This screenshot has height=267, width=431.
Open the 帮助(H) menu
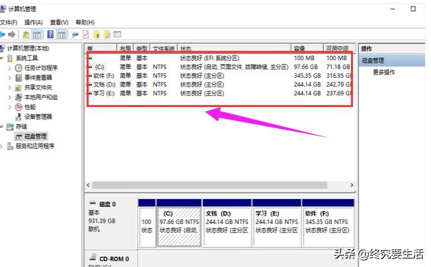click(85, 22)
